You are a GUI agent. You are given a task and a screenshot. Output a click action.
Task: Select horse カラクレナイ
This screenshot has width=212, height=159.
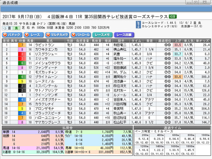45,104
